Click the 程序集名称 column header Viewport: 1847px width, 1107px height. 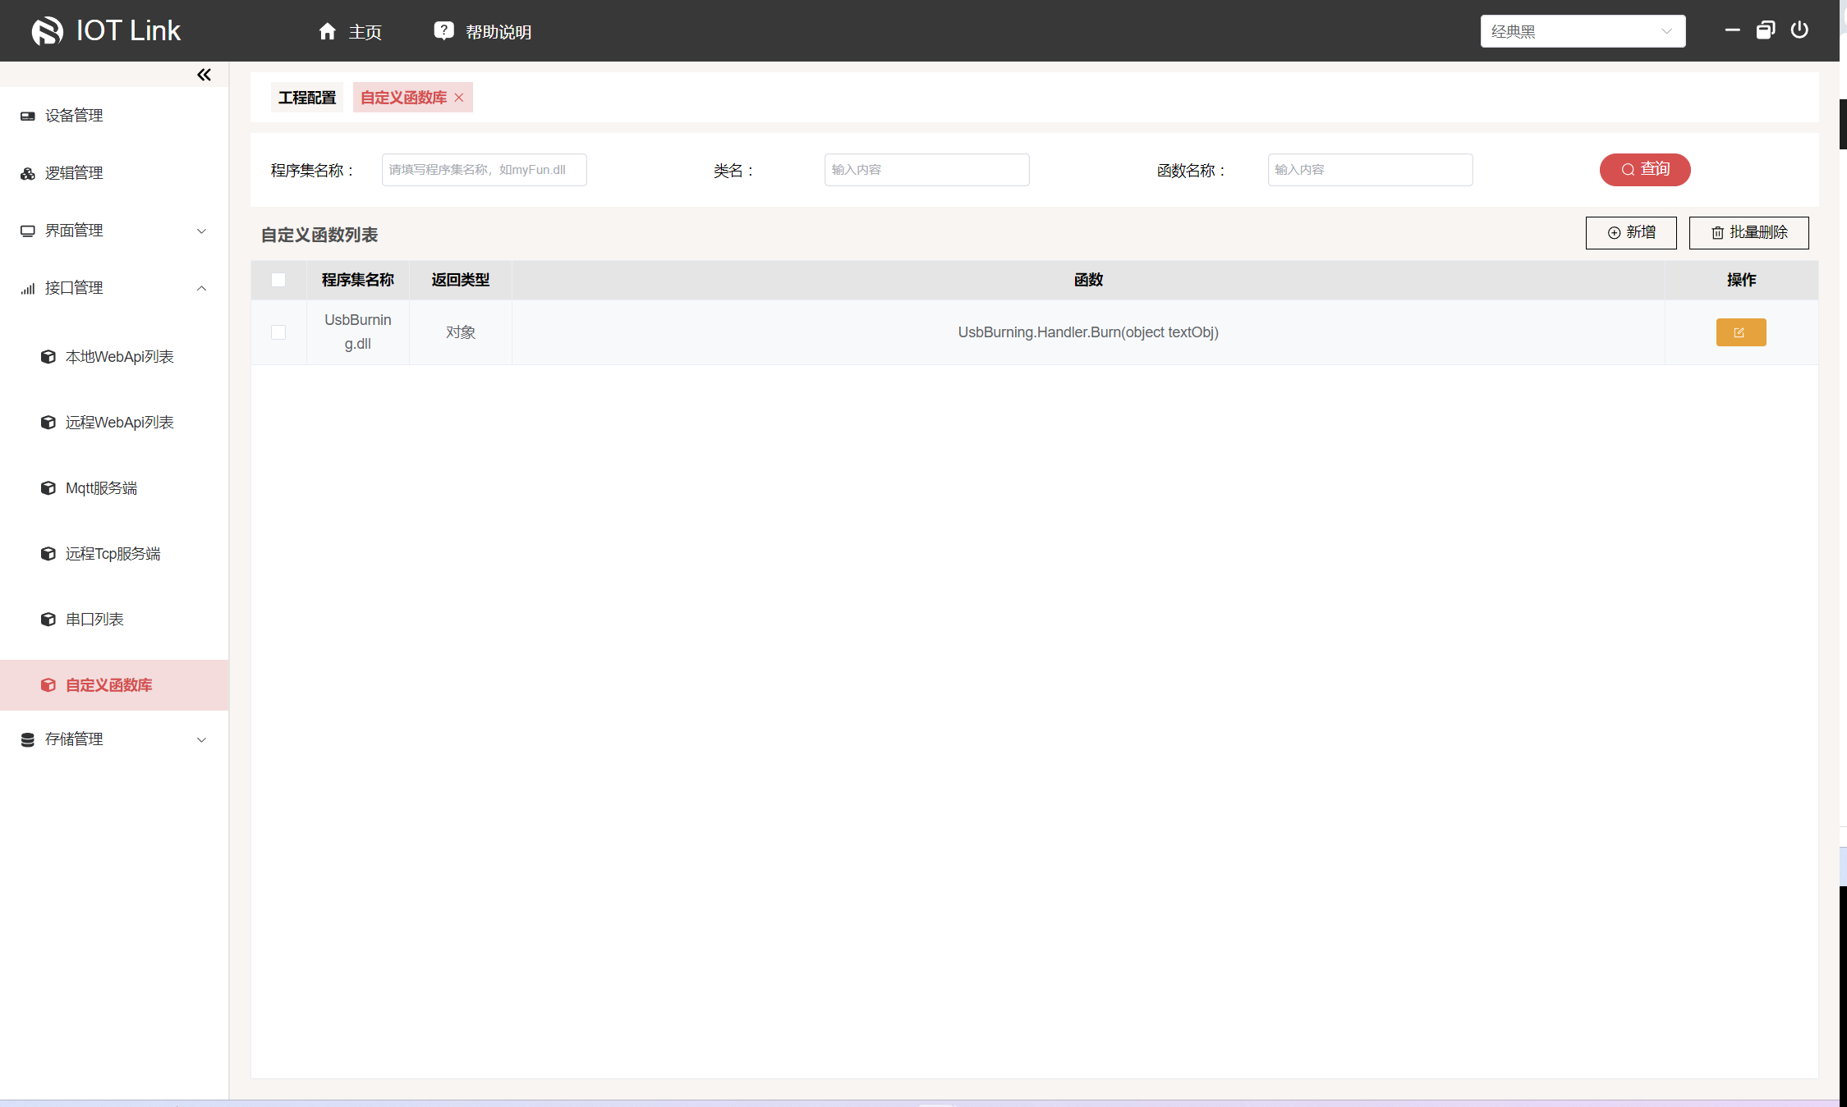(x=358, y=280)
